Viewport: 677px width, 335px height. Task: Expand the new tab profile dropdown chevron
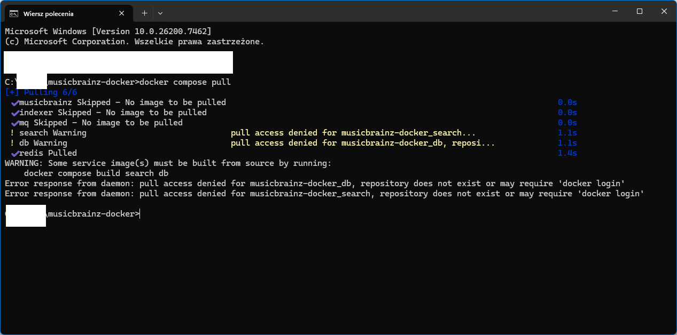click(x=160, y=13)
